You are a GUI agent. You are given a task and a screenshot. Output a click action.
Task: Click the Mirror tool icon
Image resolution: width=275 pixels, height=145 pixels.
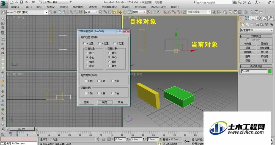pyautogui.click(x=214, y=12)
